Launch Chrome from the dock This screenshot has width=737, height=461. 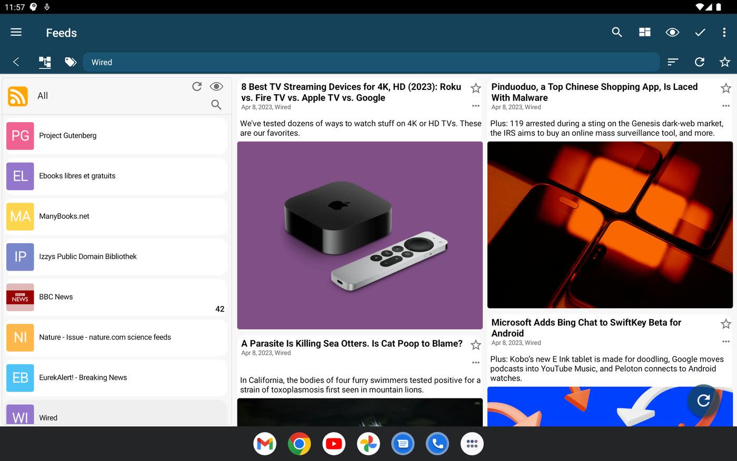point(300,444)
